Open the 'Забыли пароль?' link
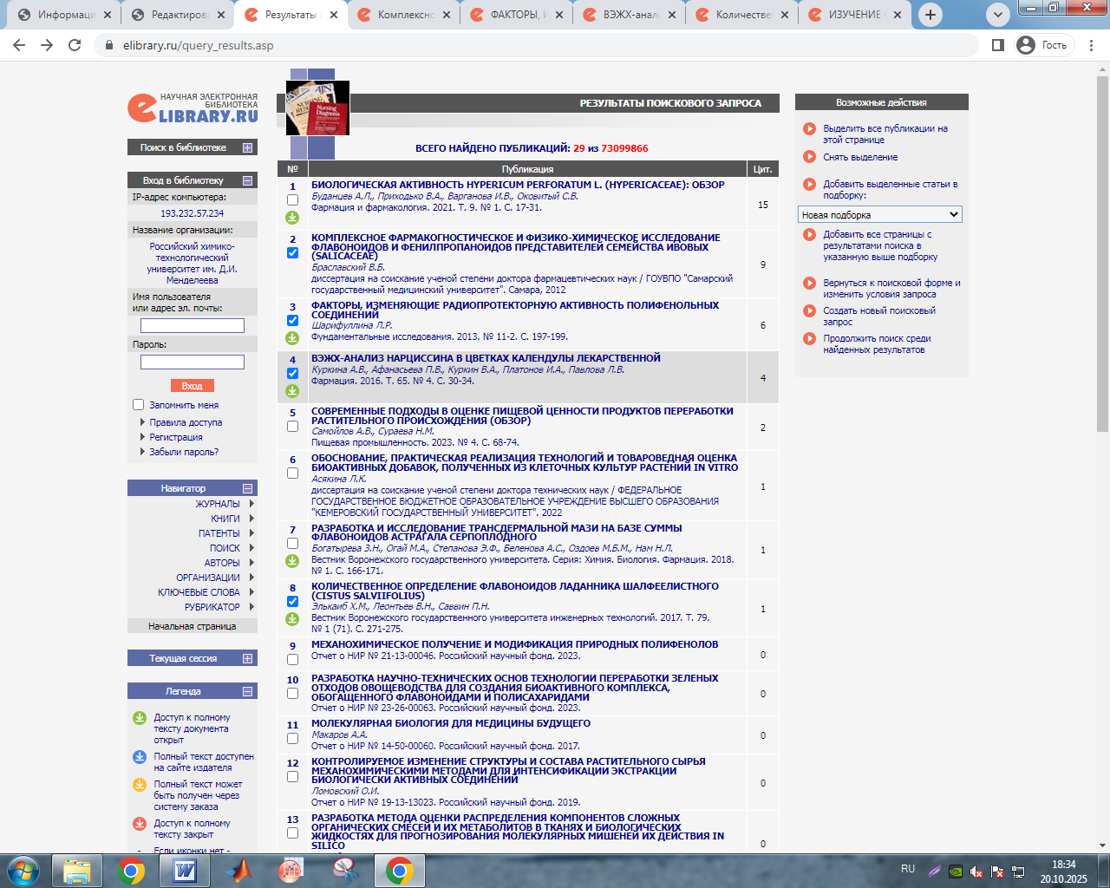 (x=184, y=452)
